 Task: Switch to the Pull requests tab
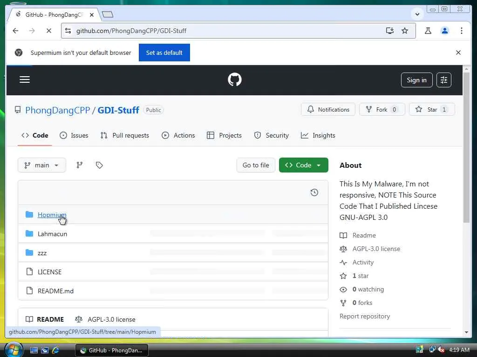pos(125,135)
